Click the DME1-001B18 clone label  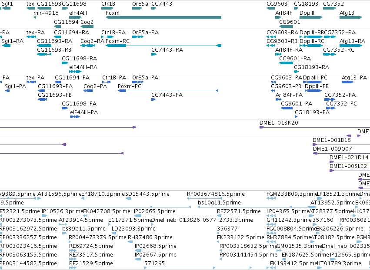point(332,140)
